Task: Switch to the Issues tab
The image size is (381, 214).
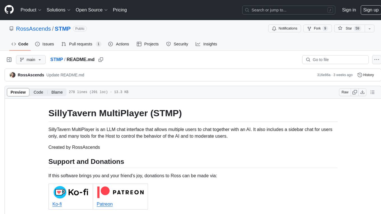Action: (x=45, y=44)
